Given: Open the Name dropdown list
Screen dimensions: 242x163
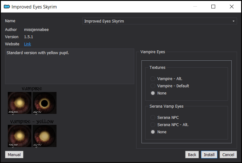Looking at the screenshot, I should (x=160, y=21).
